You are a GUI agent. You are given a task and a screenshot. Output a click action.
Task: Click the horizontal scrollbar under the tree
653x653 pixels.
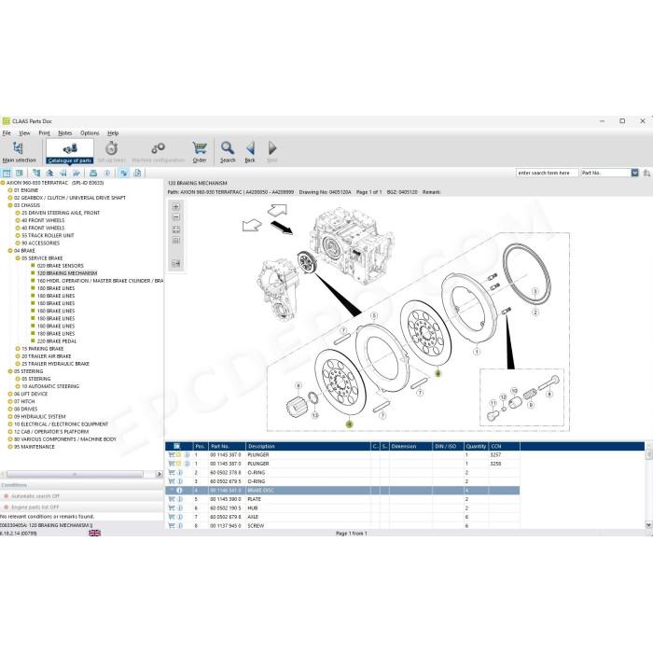[x=75, y=474]
